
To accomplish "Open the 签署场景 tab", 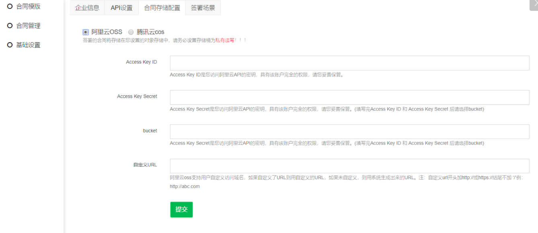I will pyautogui.click(x=203, y=8).
